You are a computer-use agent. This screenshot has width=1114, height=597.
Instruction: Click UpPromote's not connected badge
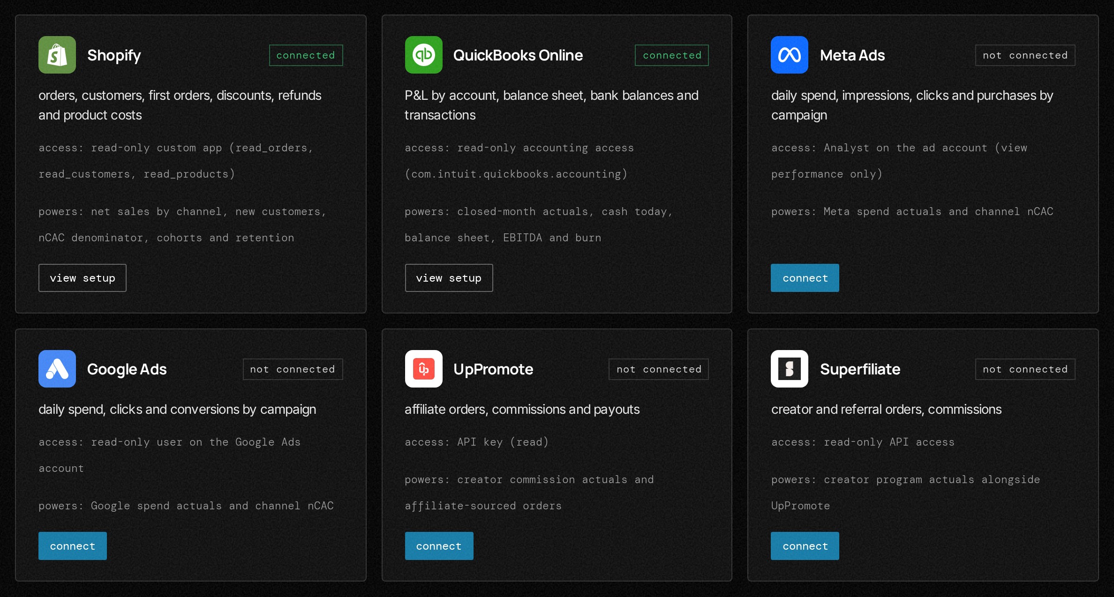[x=659, y=369]
